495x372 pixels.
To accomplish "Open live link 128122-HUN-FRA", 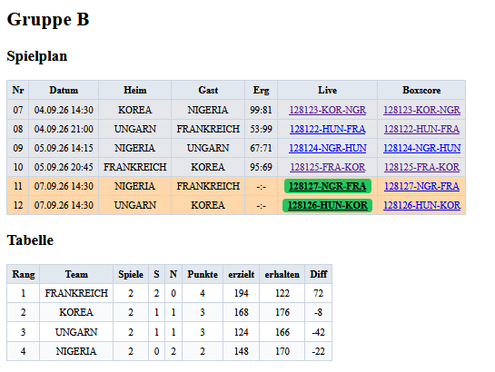I will click(x=327, y=129).
